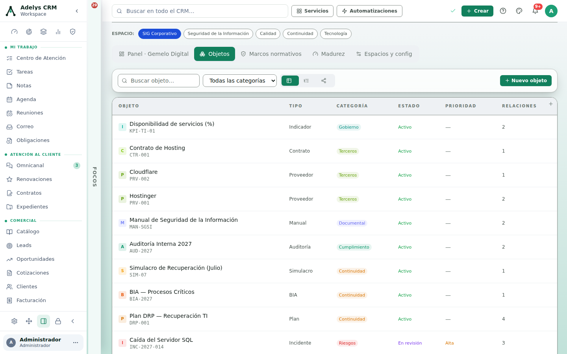This screenshot has height=354, width=567.
Task: Select SIG Corporativo space chip
Action: point(159,34)
